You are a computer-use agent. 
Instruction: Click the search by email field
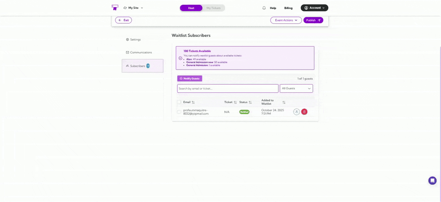click(227, 88)
